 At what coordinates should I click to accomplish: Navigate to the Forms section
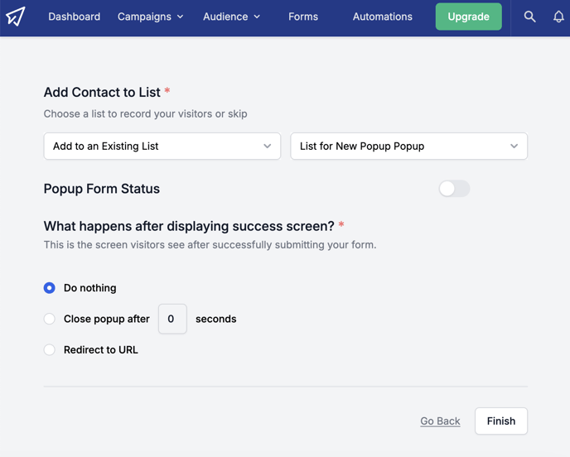[x=303, y=17]
